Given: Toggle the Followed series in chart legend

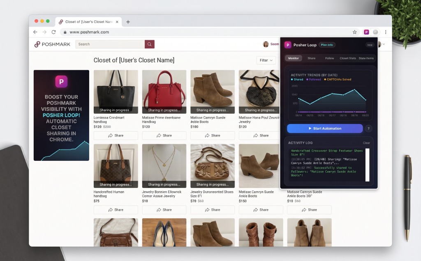Looking at the screenshot, I should [x=314, y=80].
